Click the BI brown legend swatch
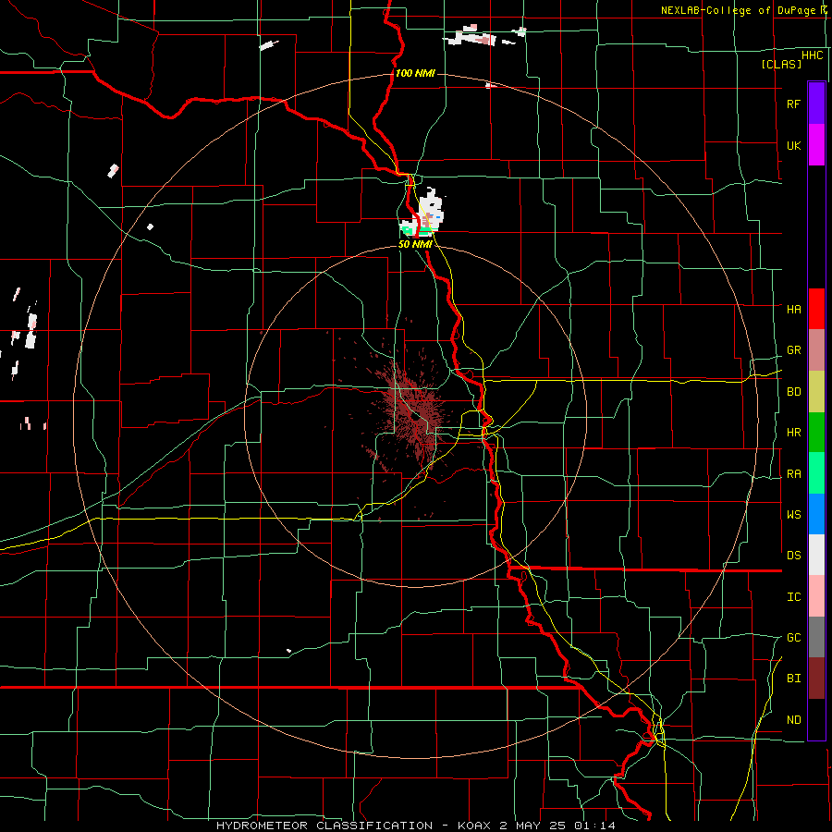This screenshot has width=832, height=832. point(816,679)
